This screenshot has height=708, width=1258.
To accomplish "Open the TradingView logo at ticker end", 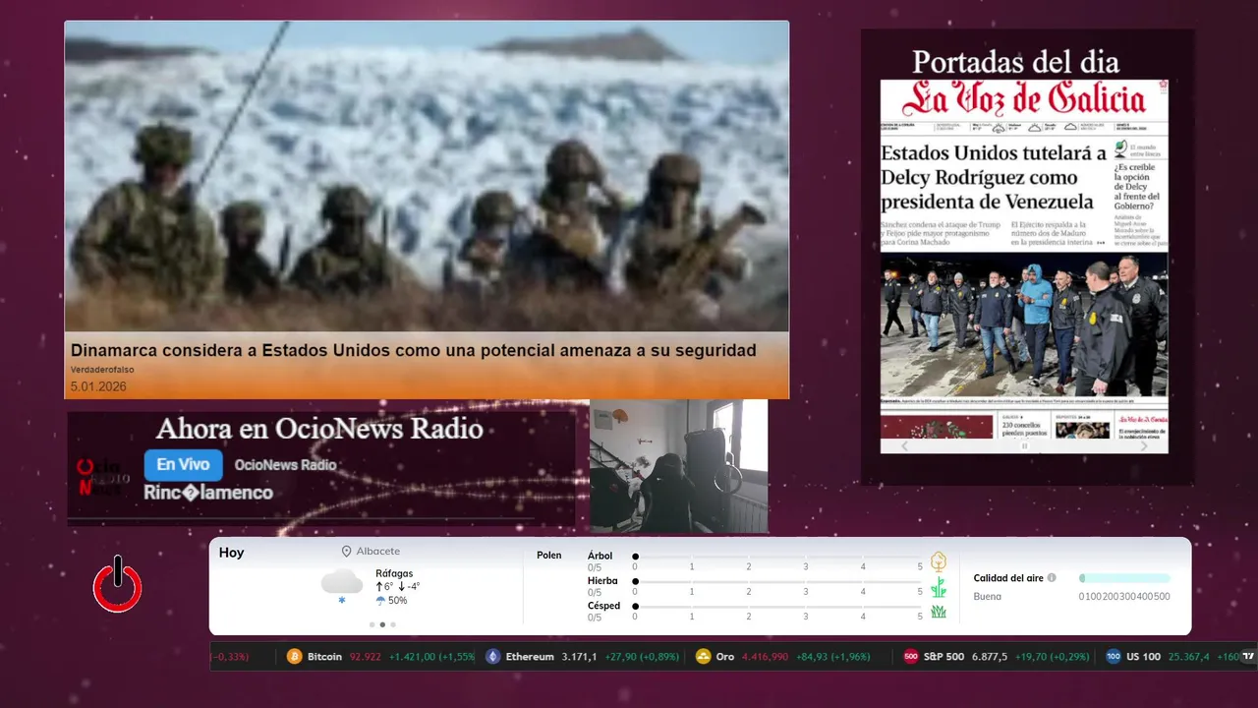I will point(1248,656).
